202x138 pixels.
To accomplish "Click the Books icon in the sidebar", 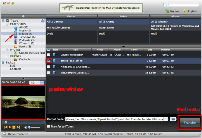I will [16, 46].
